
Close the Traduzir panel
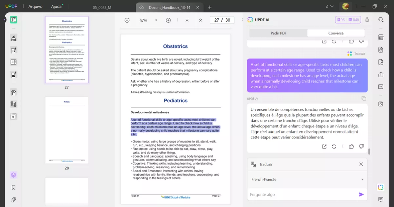(x=361, y=164)
